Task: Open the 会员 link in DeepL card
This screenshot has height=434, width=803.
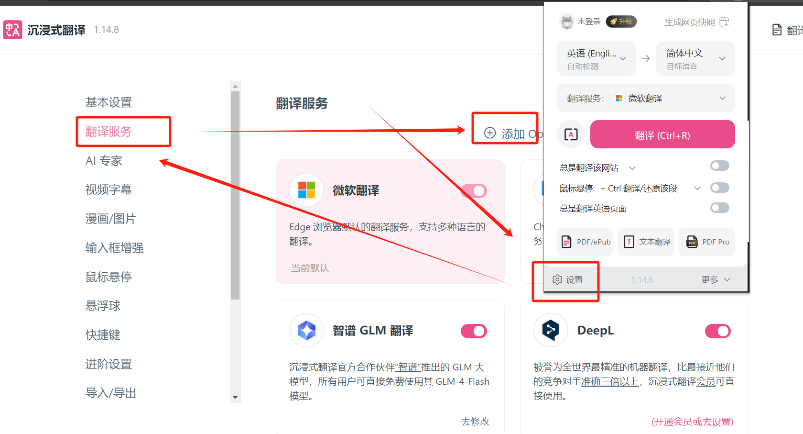Action: (706, 381)
